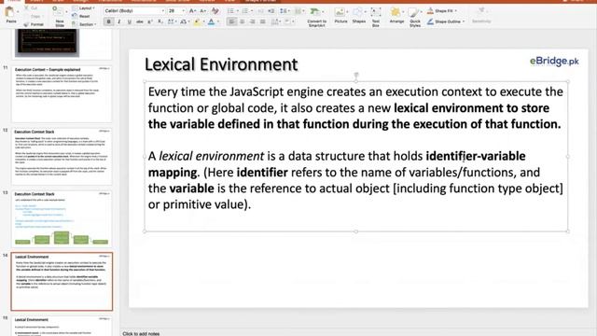Open character spacing AV options

[x=172, y=22]
